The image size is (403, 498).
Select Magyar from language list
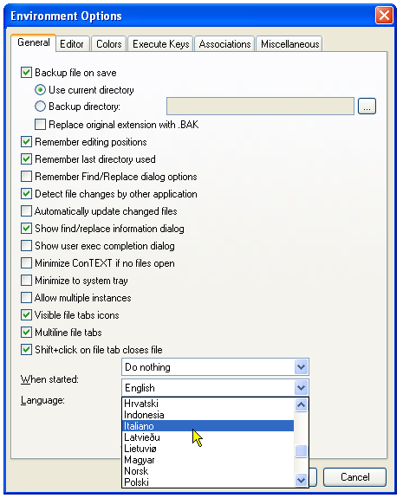point(208,460)
